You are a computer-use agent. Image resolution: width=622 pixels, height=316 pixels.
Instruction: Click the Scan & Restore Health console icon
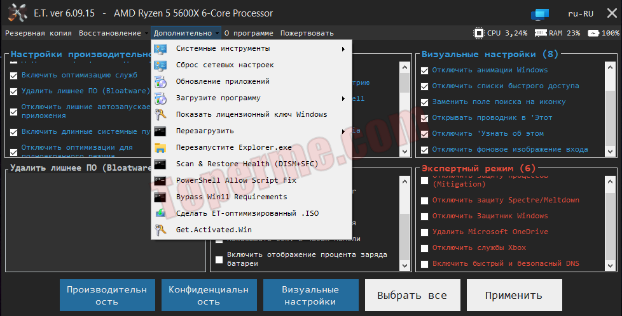pyautogui.click(x=160, y=164)
